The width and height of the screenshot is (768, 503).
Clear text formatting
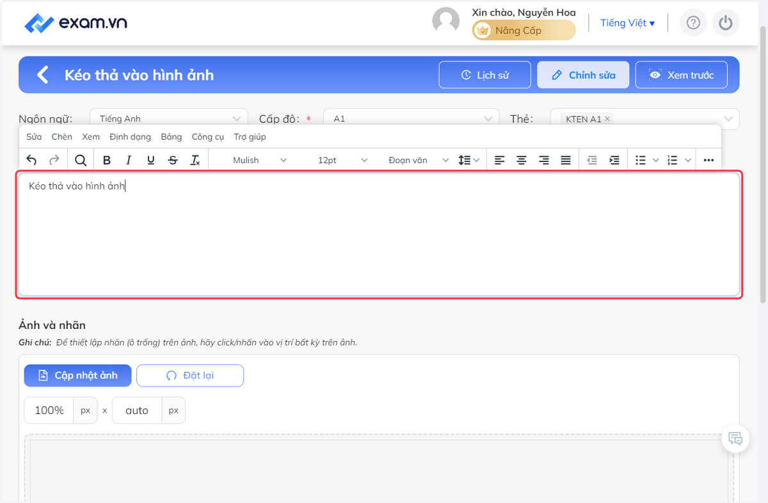[195, 160]
